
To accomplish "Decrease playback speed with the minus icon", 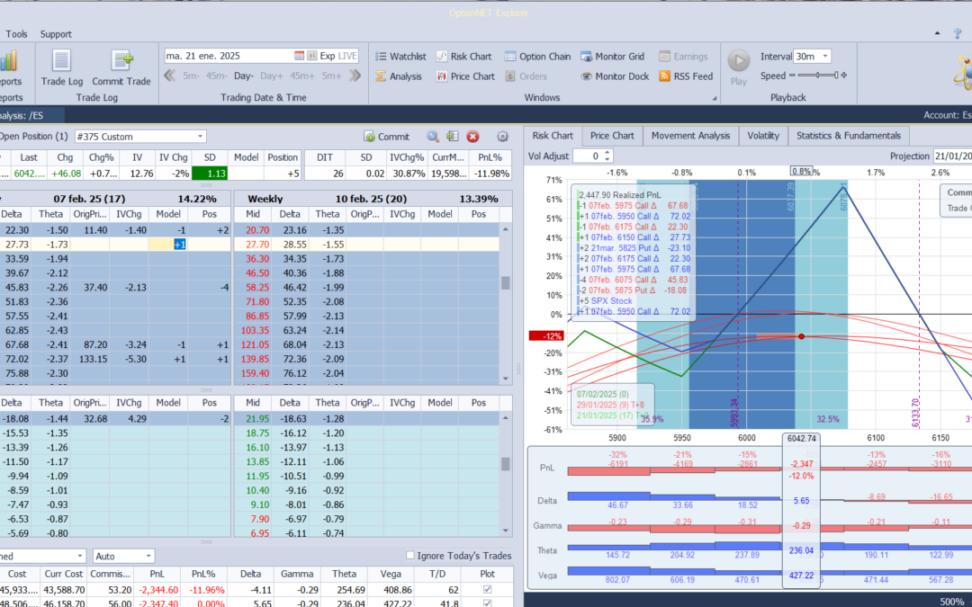I will pos(792,76).
